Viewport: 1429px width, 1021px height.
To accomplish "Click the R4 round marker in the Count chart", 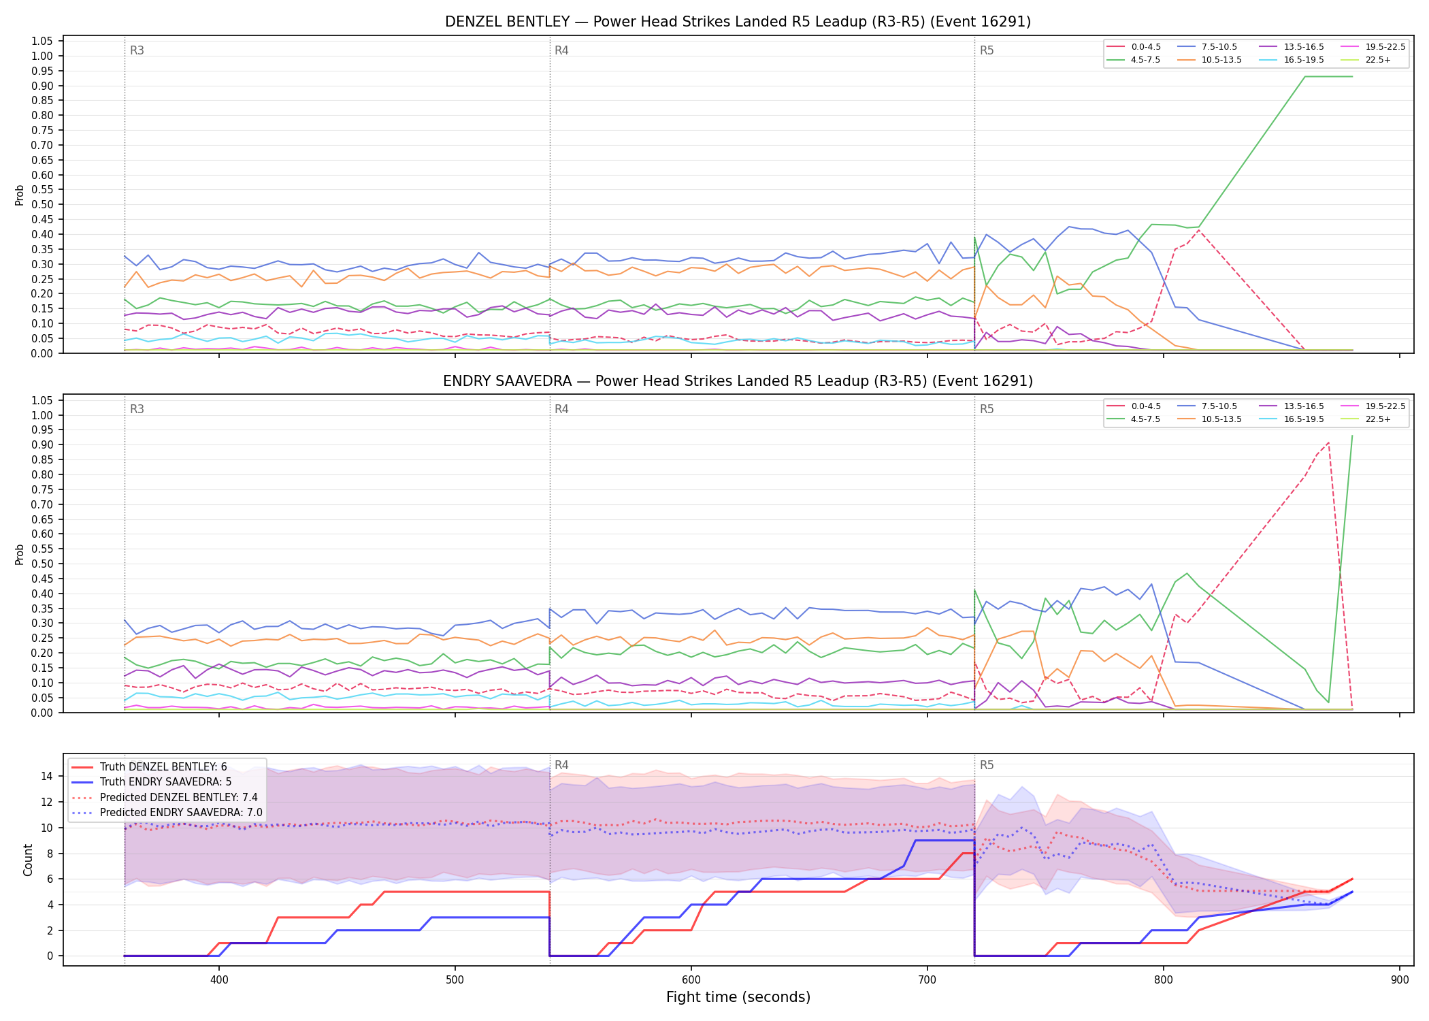I will (x=561, y=765).
